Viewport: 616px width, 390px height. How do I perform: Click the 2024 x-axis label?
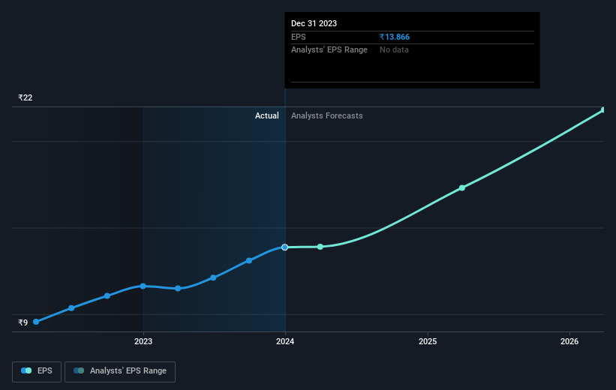point(285,341)
